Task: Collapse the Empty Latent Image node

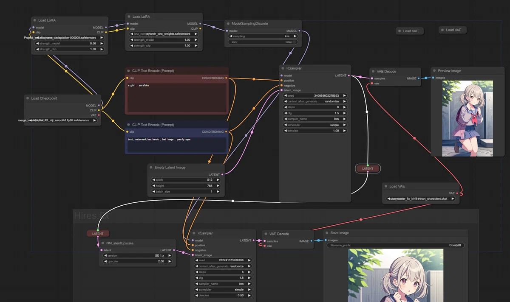Action: pyautogui.click(x=151, y=168)
